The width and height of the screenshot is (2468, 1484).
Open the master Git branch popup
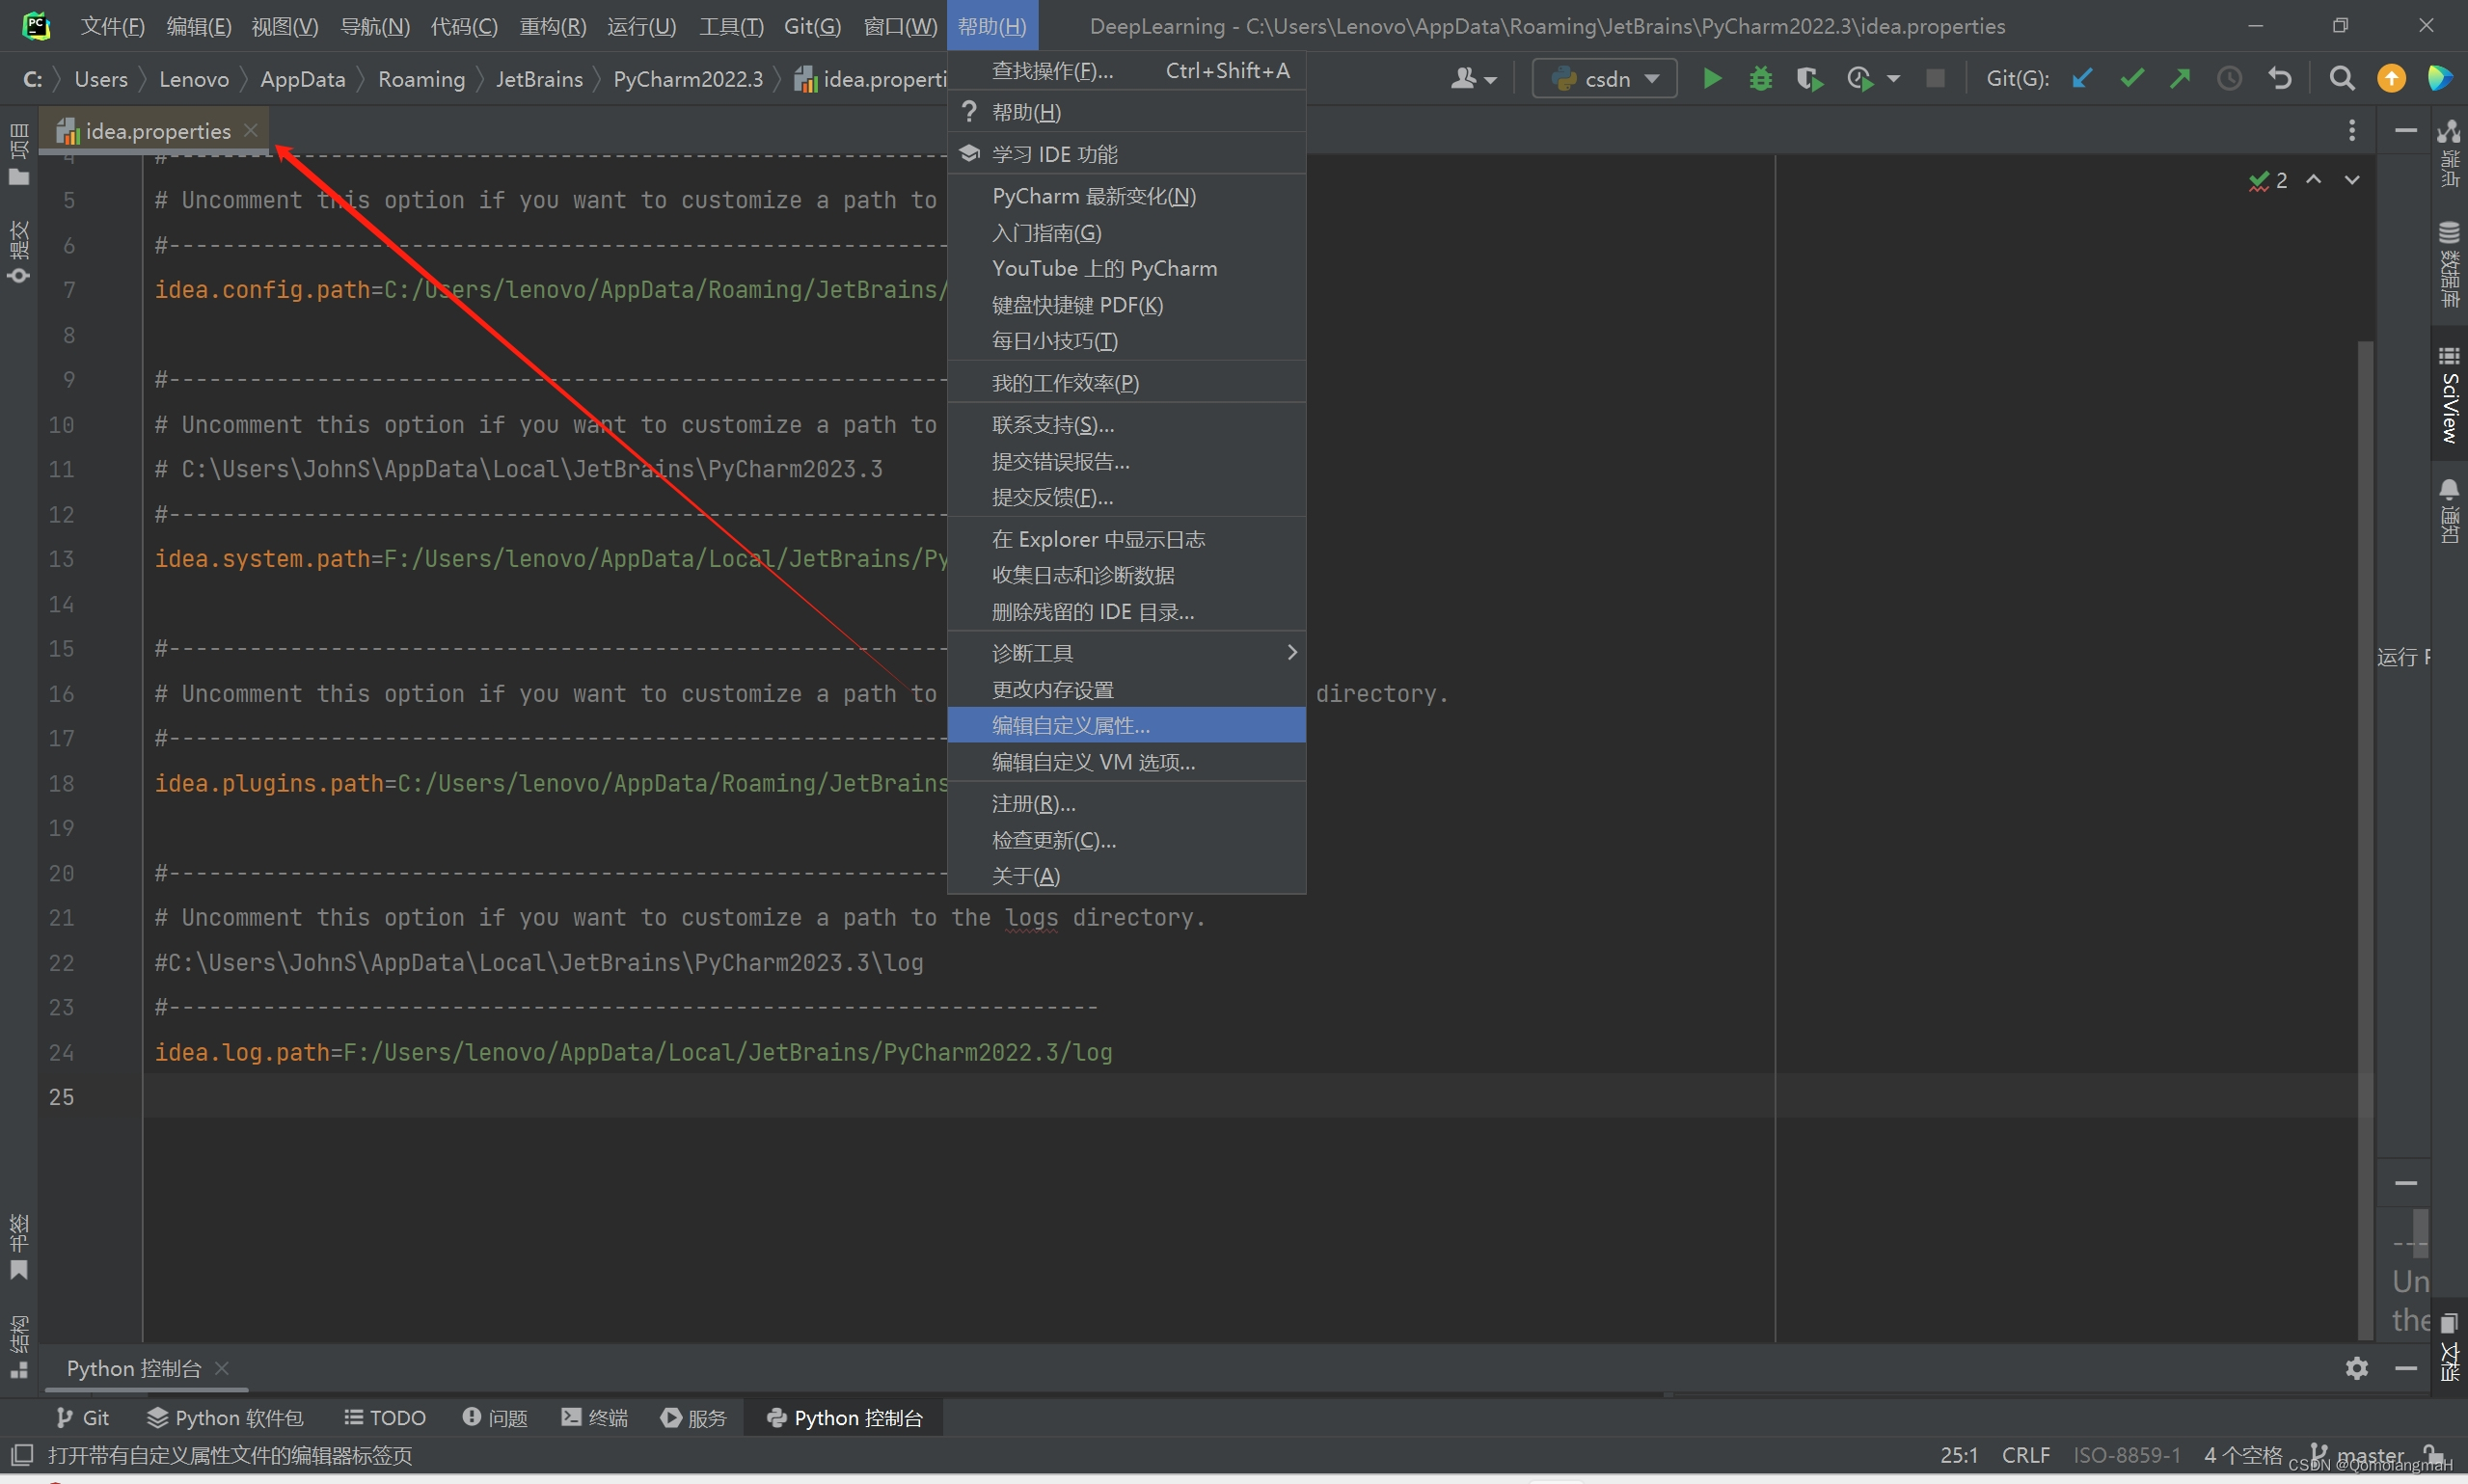(2357, 1455)
